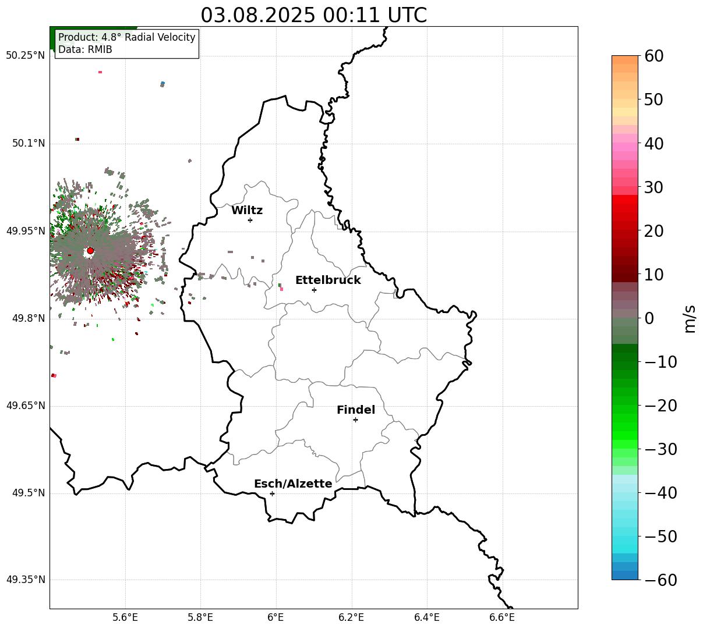The image size is (703, 629).
Task: Click the 6°E longitude axis label
Action: (276, 617)
